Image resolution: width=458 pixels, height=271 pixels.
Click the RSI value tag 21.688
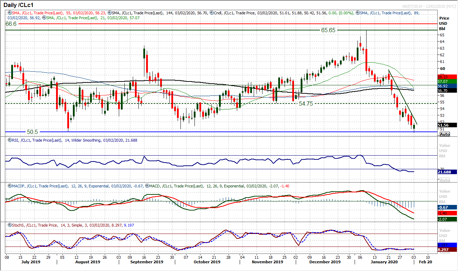pos(447,172)
